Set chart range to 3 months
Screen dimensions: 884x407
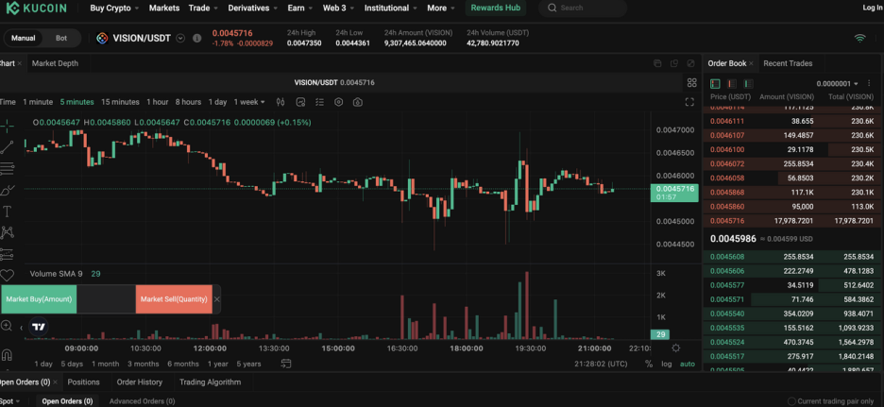pos(144,365)
